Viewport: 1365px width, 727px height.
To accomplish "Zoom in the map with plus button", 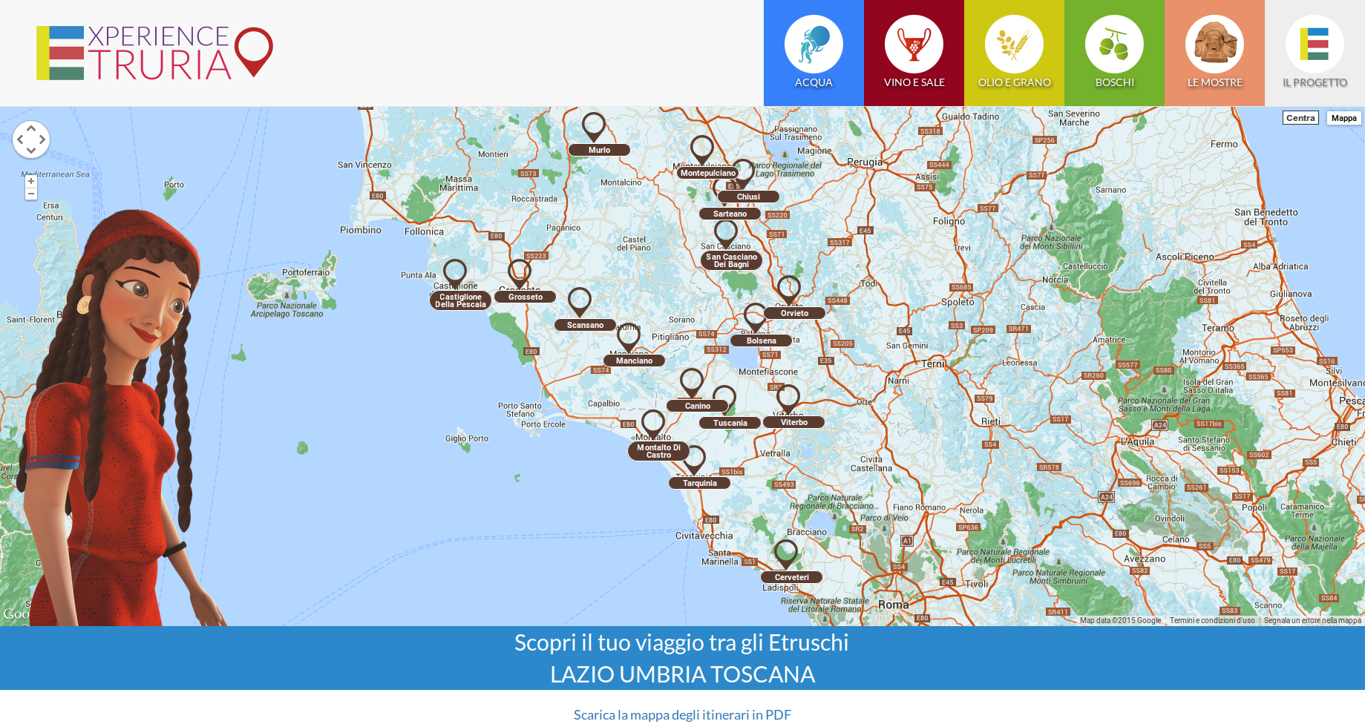I will pyautogui.click(x=31, y=181).
